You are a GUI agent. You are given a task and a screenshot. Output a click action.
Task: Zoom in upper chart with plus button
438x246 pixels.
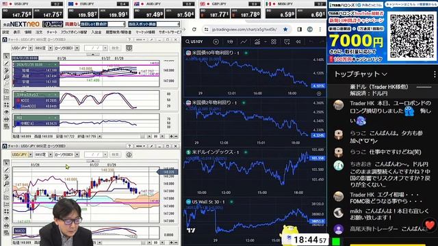tap(171, 137)
